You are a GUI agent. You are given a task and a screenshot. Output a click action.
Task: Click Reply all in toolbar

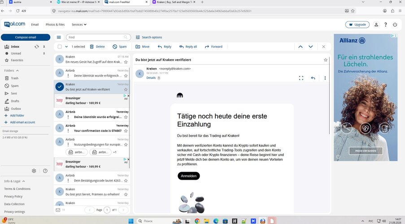[188, 47]
